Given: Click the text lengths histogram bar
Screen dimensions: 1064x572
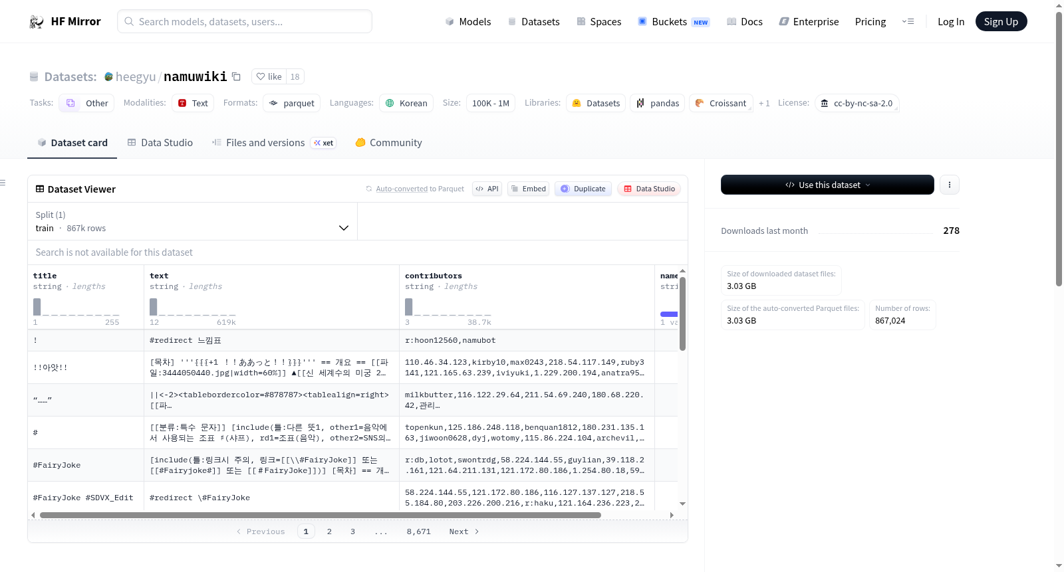Looking at the screenshot, I should (x=154, y=307).
